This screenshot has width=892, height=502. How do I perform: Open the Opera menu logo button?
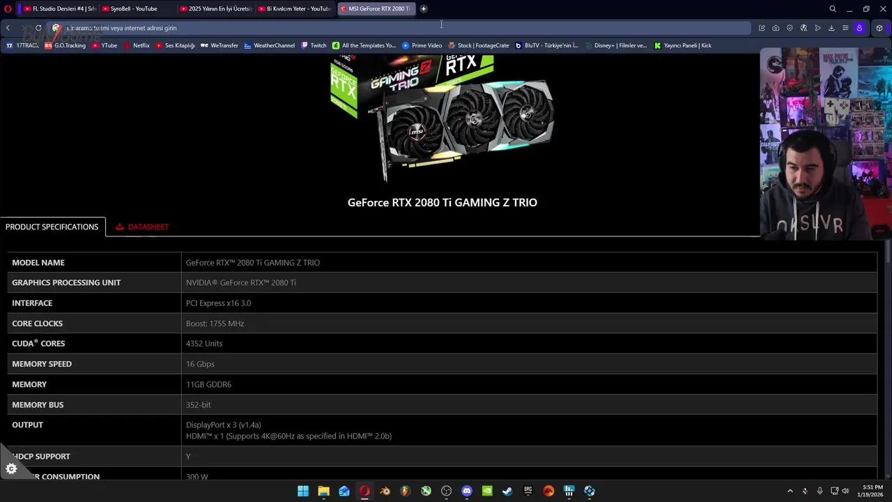coord(8,8)
